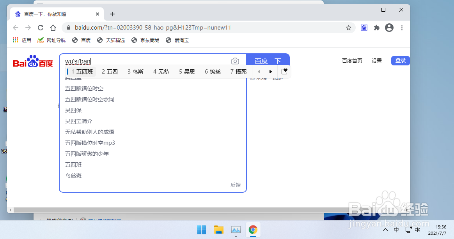Click the browser home icon
The width and height of the screenshot is (454, 239).
(53, 28)
